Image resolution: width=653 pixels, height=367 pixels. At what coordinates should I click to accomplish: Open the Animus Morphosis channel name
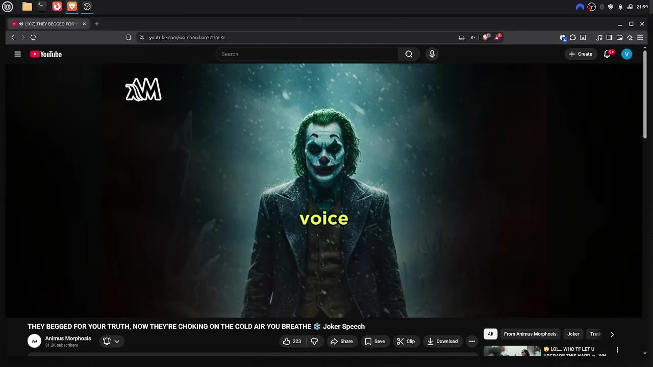[x=68, y=338]
